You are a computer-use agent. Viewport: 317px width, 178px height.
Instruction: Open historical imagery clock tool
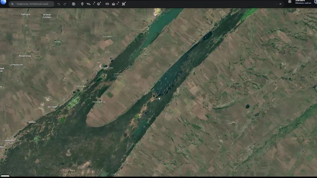click(73, 4)
